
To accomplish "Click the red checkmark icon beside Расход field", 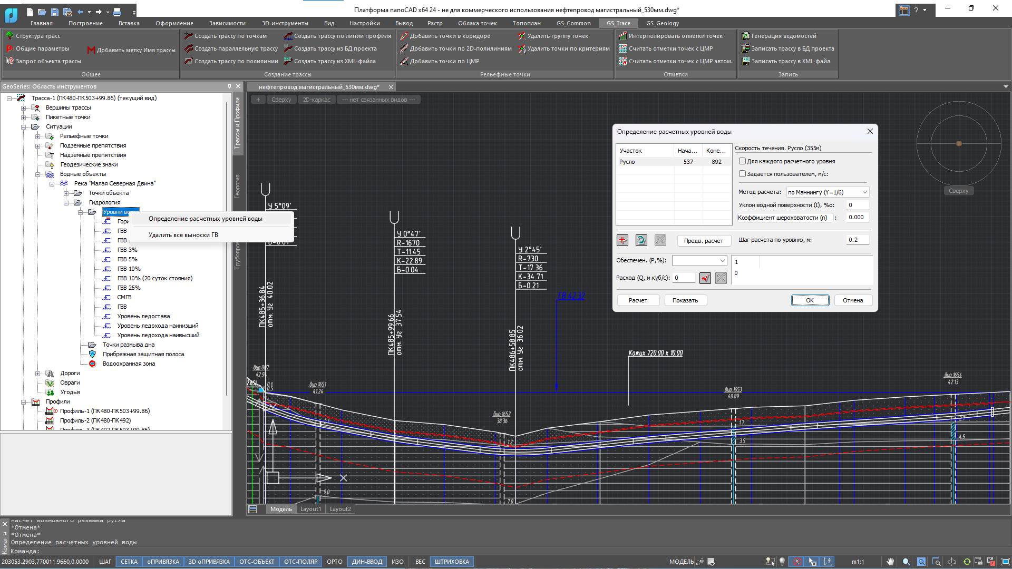I will click(x=705, y=278).
